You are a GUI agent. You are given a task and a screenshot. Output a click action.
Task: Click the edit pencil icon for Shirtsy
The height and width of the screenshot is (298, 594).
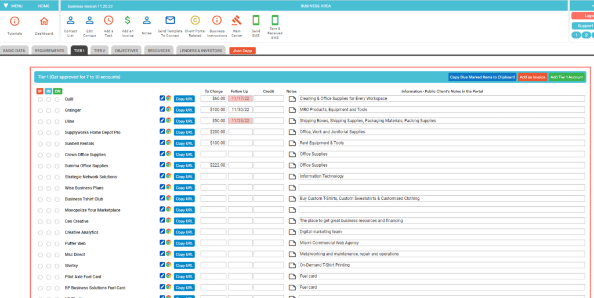click(162, 265)
